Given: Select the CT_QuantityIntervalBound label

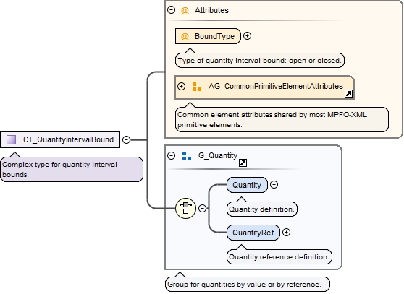Looking at the screenshot, I should (x=68, y=139).
